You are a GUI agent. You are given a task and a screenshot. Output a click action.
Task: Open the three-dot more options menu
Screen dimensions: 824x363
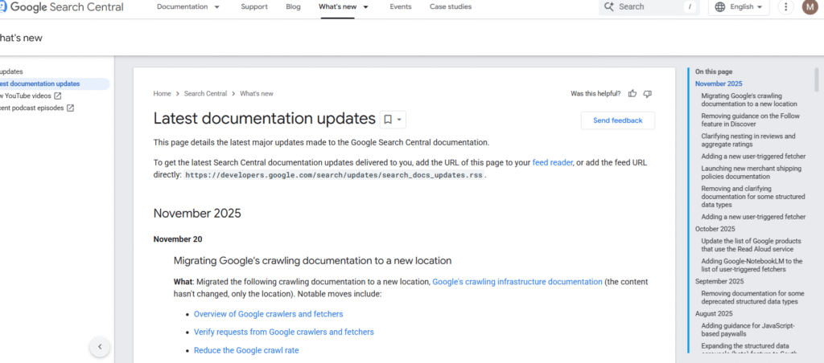point(786,7)
